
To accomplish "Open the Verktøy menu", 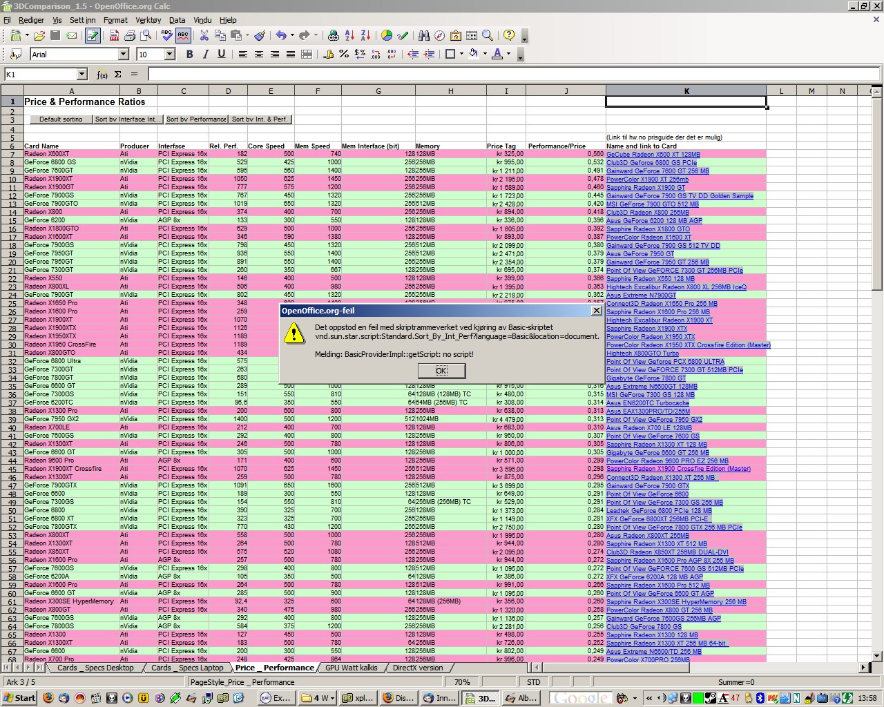I will click(x=148, y=20).
